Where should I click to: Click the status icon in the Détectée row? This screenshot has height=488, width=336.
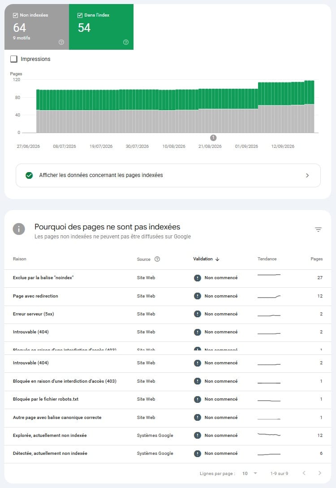pyautogui.click(x=197, y=454)
